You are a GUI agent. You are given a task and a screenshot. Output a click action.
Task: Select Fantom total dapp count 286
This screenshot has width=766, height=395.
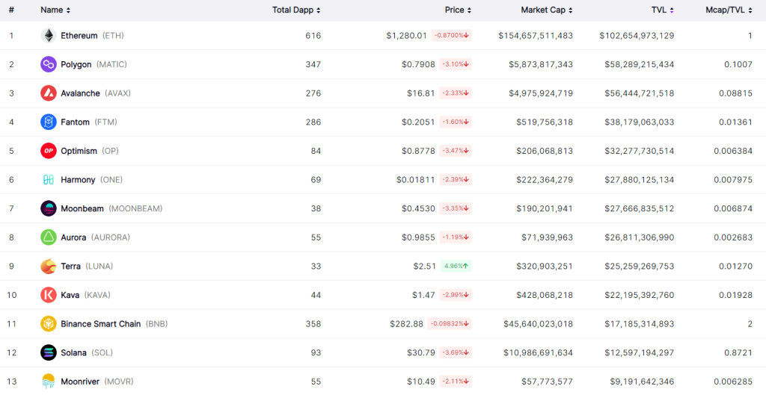point(313,122)
